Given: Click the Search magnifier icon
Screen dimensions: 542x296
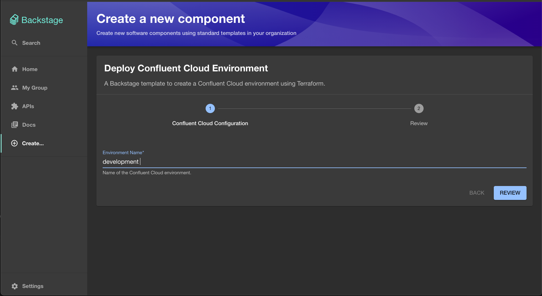Looking at the screenshot, I should coord(15,43).
